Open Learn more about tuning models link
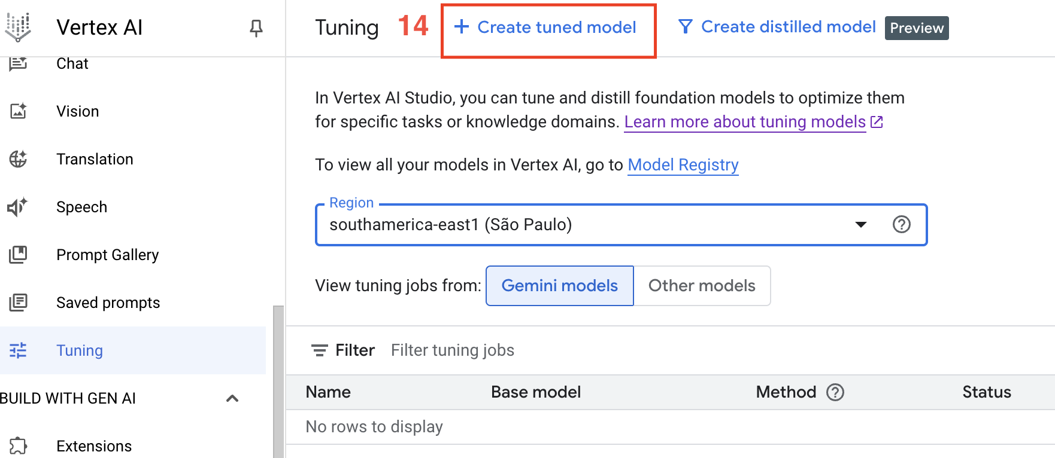 (x=745, y=122)
